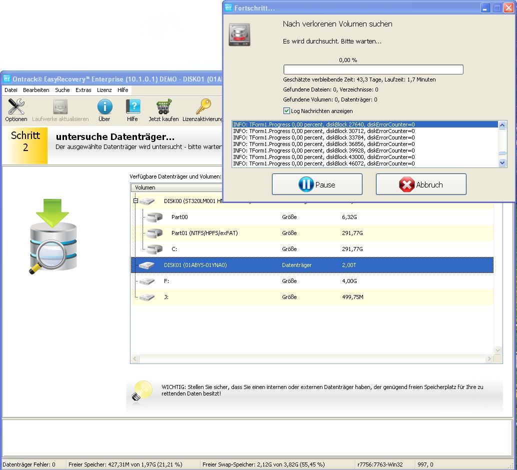Click the database search magnifier graphic
Viewport: 517px width, 470px height.
click(53, 236)
